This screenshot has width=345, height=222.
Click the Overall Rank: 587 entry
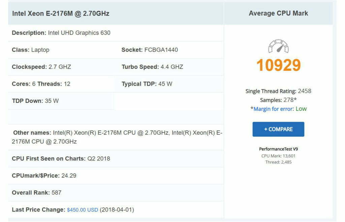click(36, 193)
